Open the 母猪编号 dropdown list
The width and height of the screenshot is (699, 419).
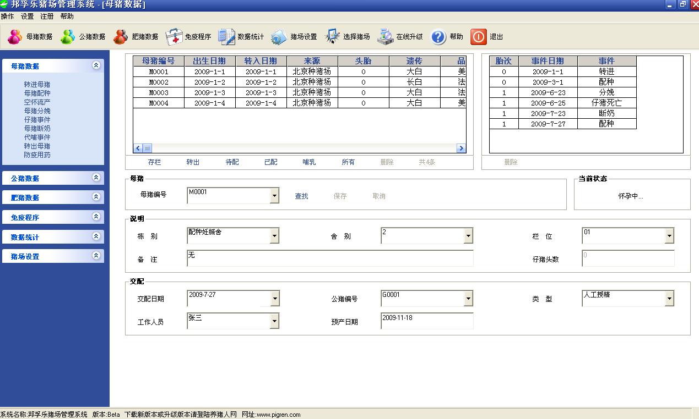(274, 196)
